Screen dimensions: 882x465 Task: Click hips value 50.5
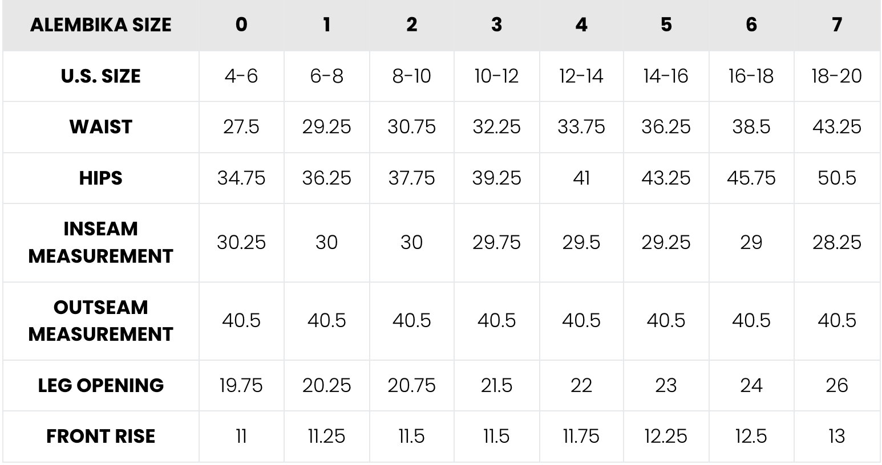point(836,178)
